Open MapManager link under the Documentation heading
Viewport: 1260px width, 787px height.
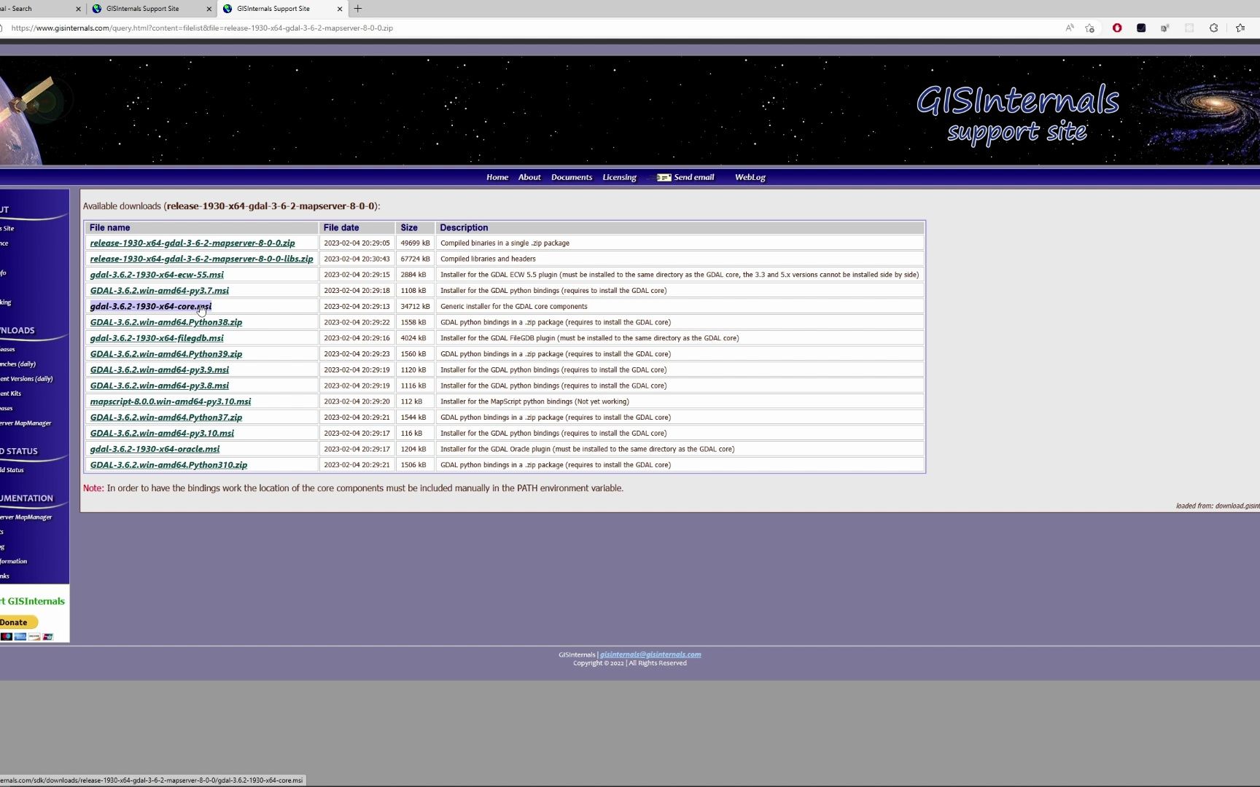tap(26, 517)
